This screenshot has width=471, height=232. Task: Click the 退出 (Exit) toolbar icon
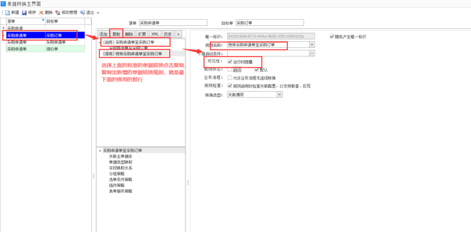82,12
